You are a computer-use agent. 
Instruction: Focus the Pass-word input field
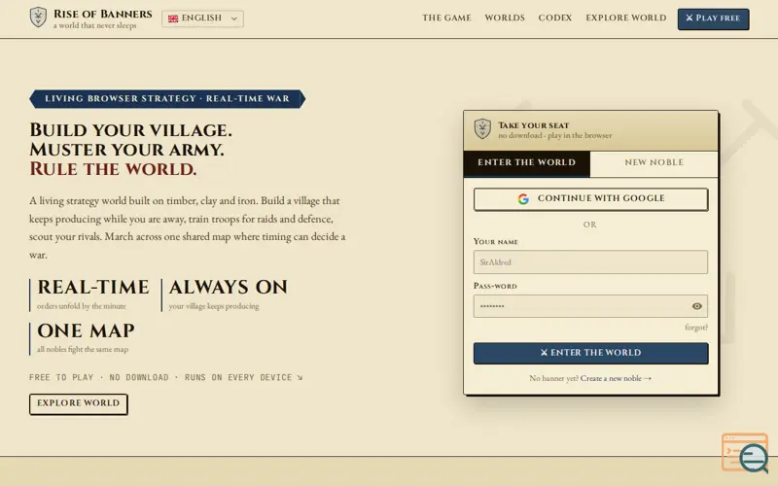point(590,306)
